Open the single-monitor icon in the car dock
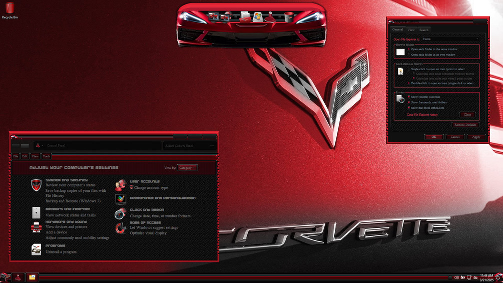 (x=214, y=17)
